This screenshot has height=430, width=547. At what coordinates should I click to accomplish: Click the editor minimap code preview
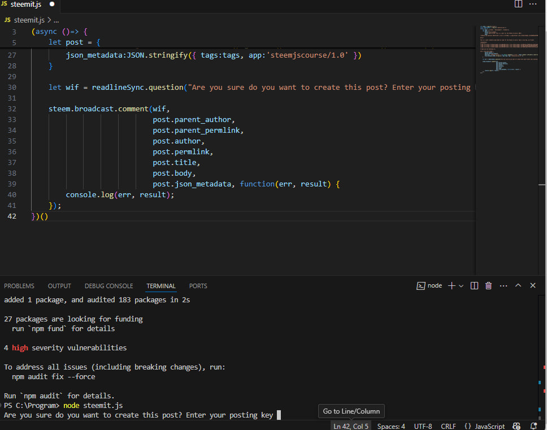click(x=508, y=49)
